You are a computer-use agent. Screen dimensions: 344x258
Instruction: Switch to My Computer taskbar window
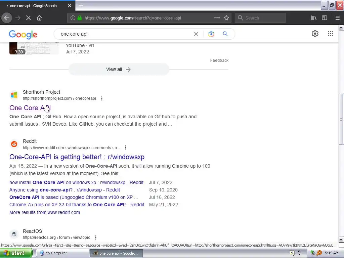[62, 253]
